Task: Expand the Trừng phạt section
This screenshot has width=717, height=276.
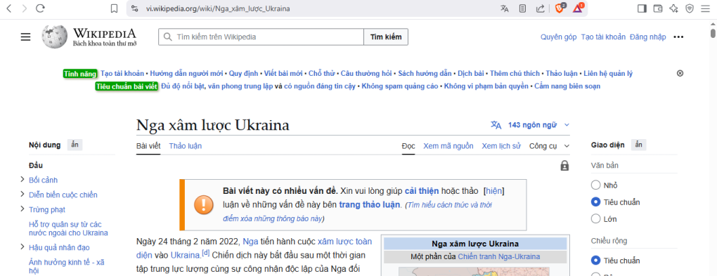Action: tap(22, 209)
